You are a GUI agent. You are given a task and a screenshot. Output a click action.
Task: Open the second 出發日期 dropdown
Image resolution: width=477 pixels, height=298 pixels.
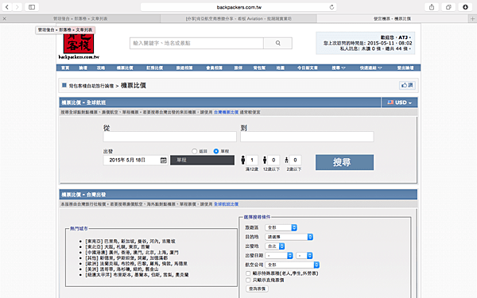(x=304, y=255)
